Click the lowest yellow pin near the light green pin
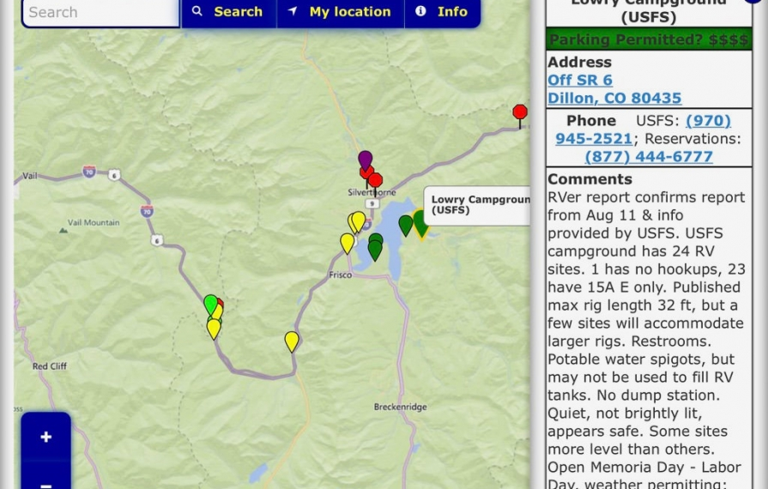This screenshot has width=768, height=489. coord(214,328)
